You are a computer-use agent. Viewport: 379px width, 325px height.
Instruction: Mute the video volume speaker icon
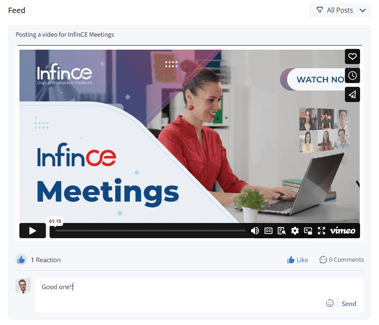pyautogui.click(x=255, y=231)
